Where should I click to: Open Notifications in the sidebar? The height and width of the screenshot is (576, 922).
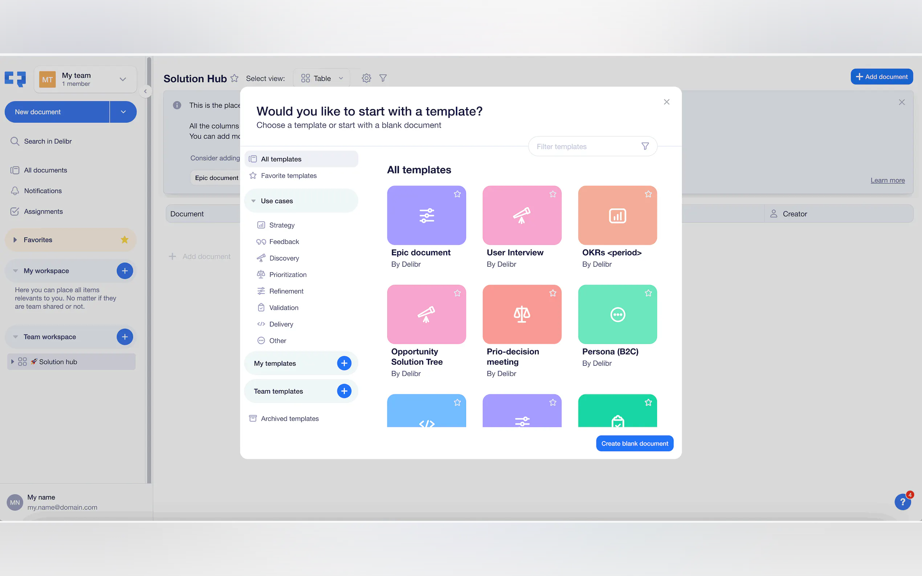42,190
